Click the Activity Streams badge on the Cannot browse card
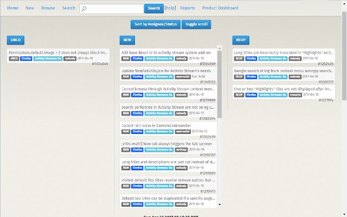 pyautogui.click(x=159, y=95)
